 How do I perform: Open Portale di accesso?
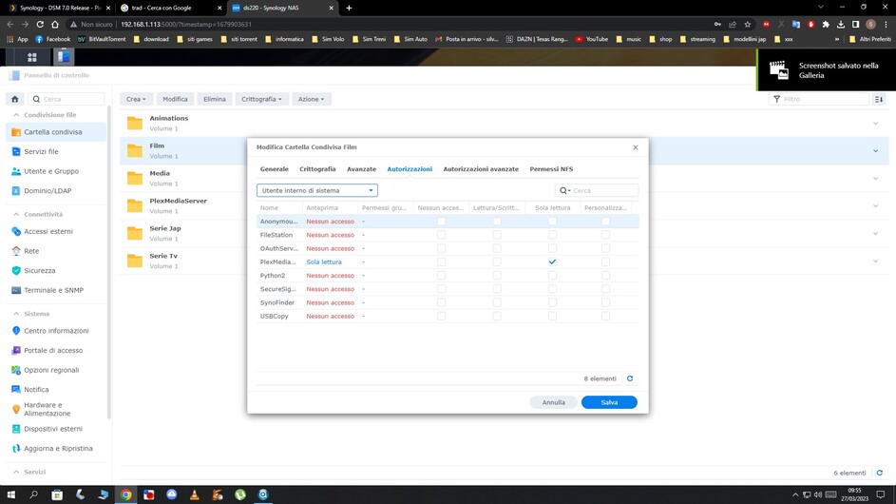click(x=56, y=350)
